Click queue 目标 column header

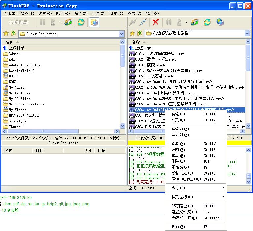(47, 151)
